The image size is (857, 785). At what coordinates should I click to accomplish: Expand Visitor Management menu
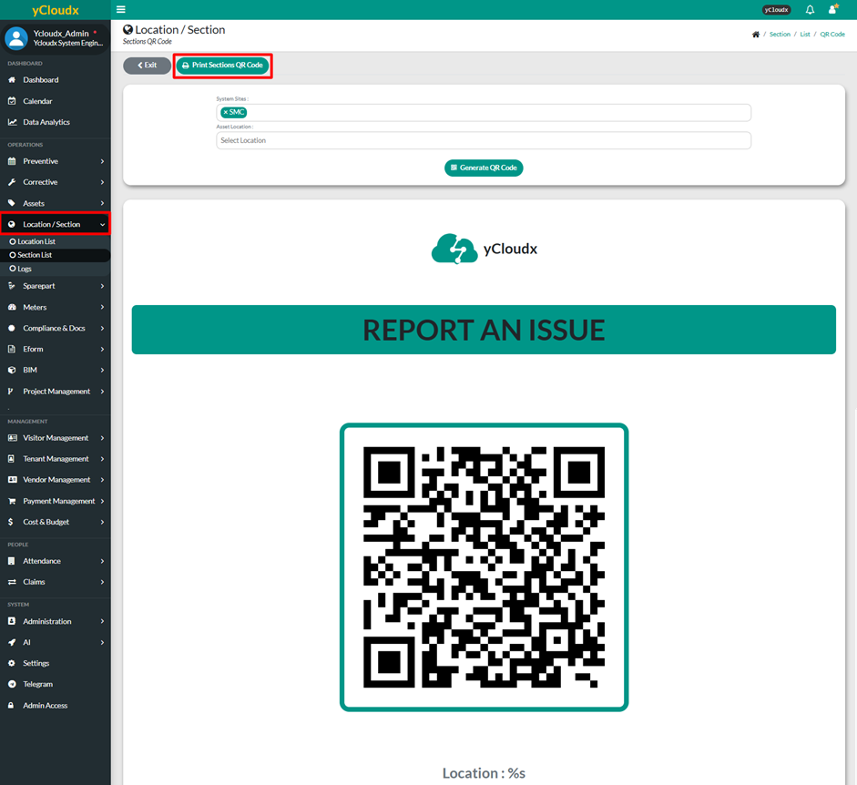[56, 438]
